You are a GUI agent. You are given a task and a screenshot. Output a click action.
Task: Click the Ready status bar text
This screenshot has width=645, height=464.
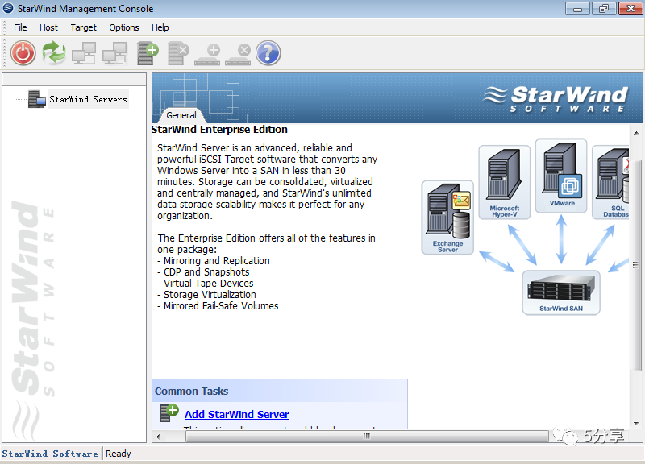118,454
